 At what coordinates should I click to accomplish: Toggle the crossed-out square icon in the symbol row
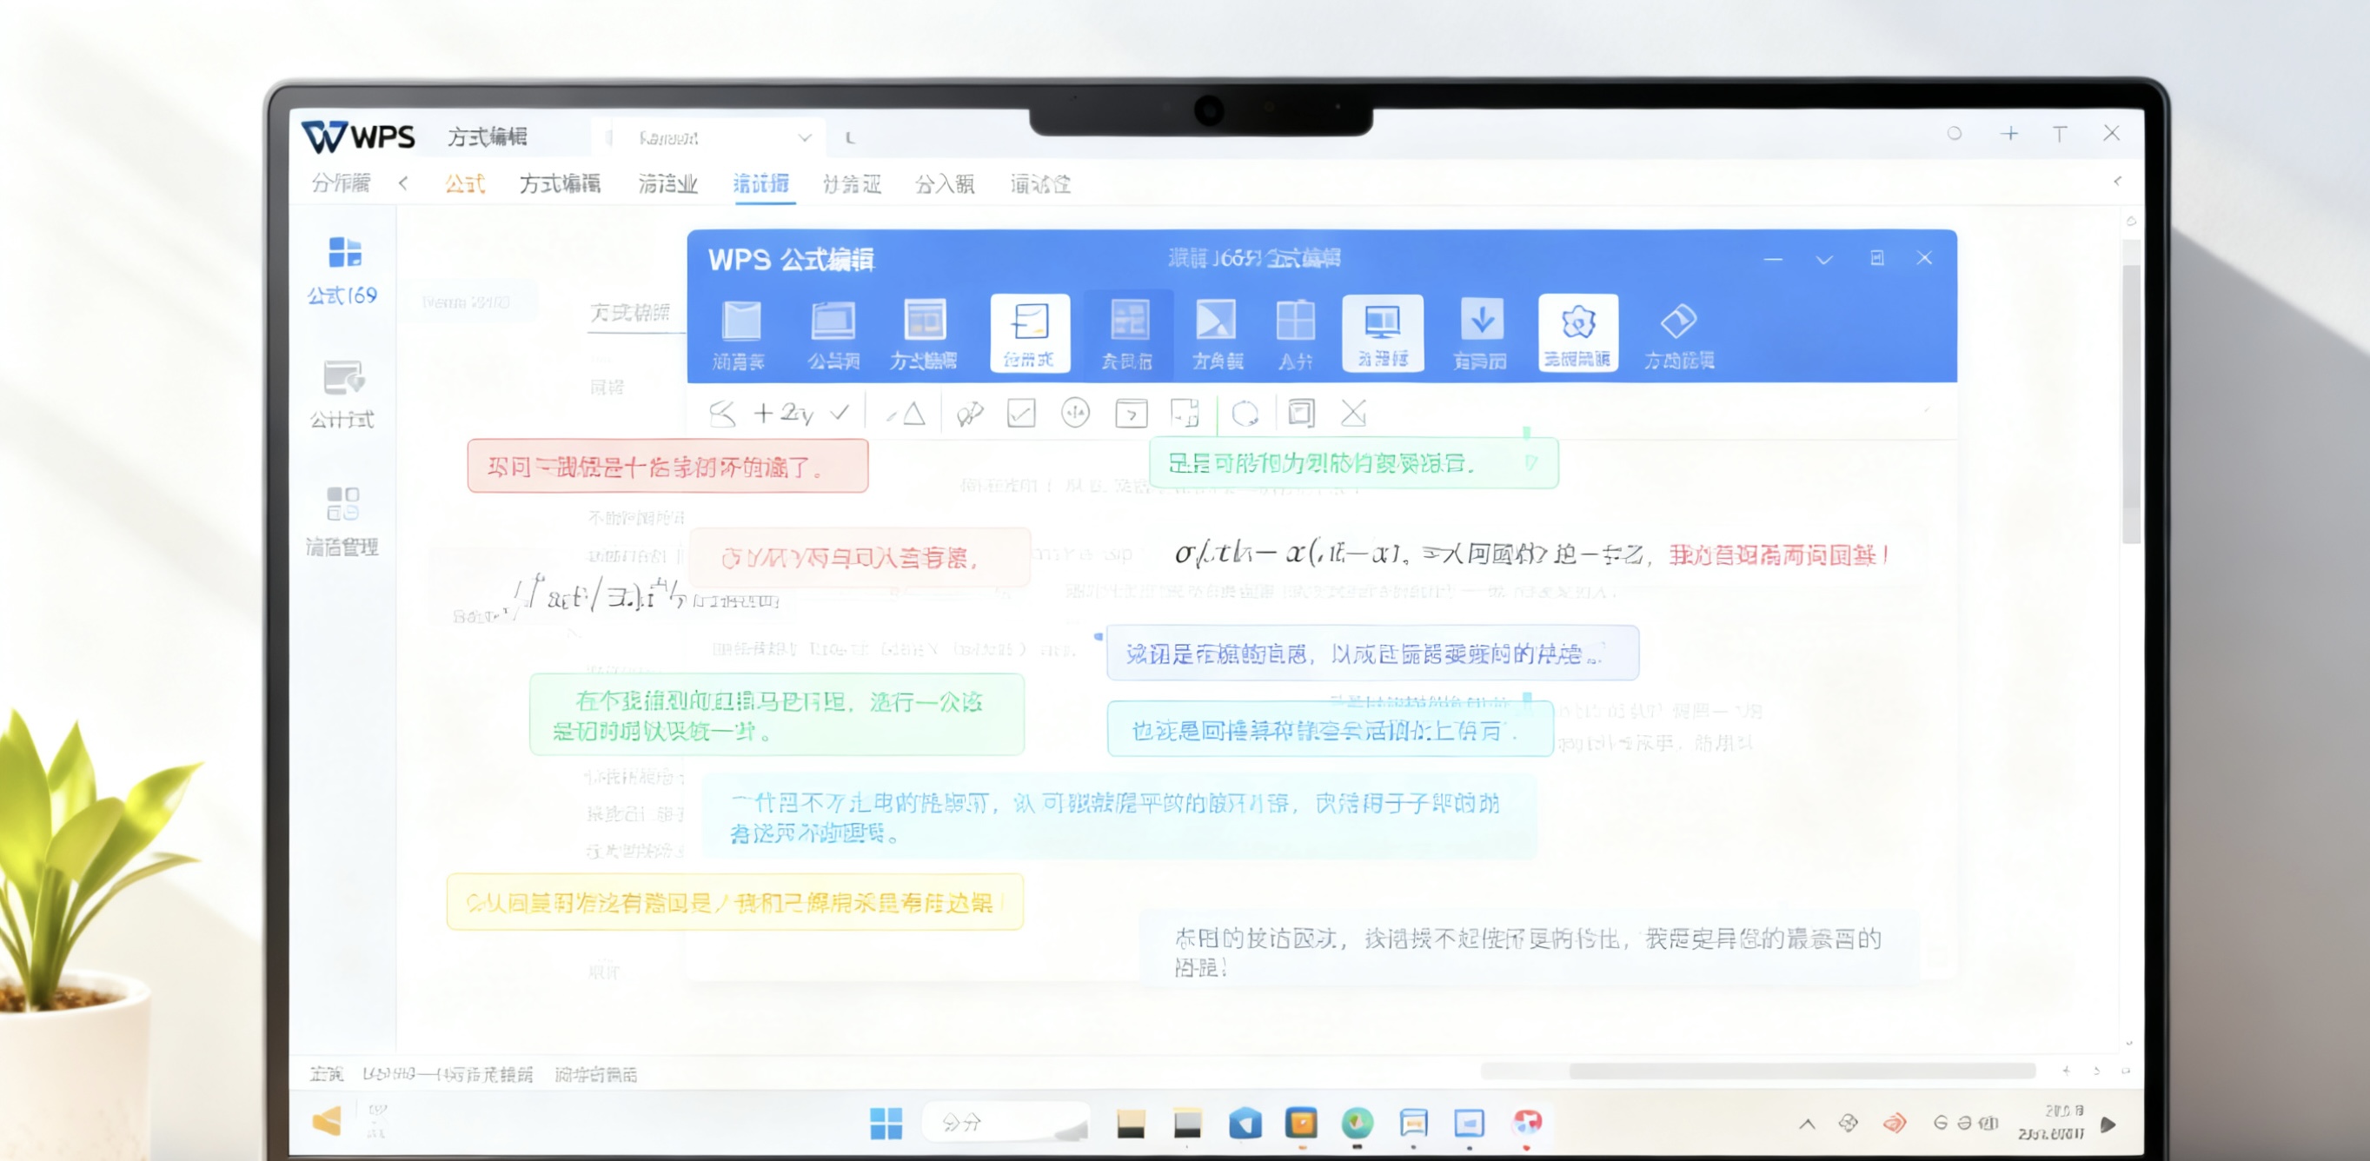(1352, 414)
